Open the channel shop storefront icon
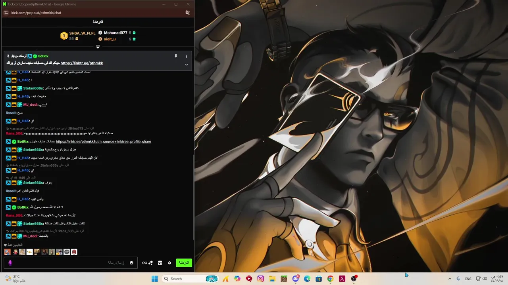 point(160,263)
